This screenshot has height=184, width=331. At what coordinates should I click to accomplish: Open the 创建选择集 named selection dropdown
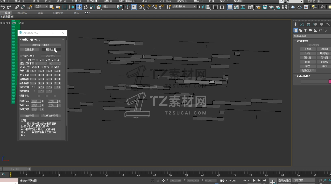point(184,6)
